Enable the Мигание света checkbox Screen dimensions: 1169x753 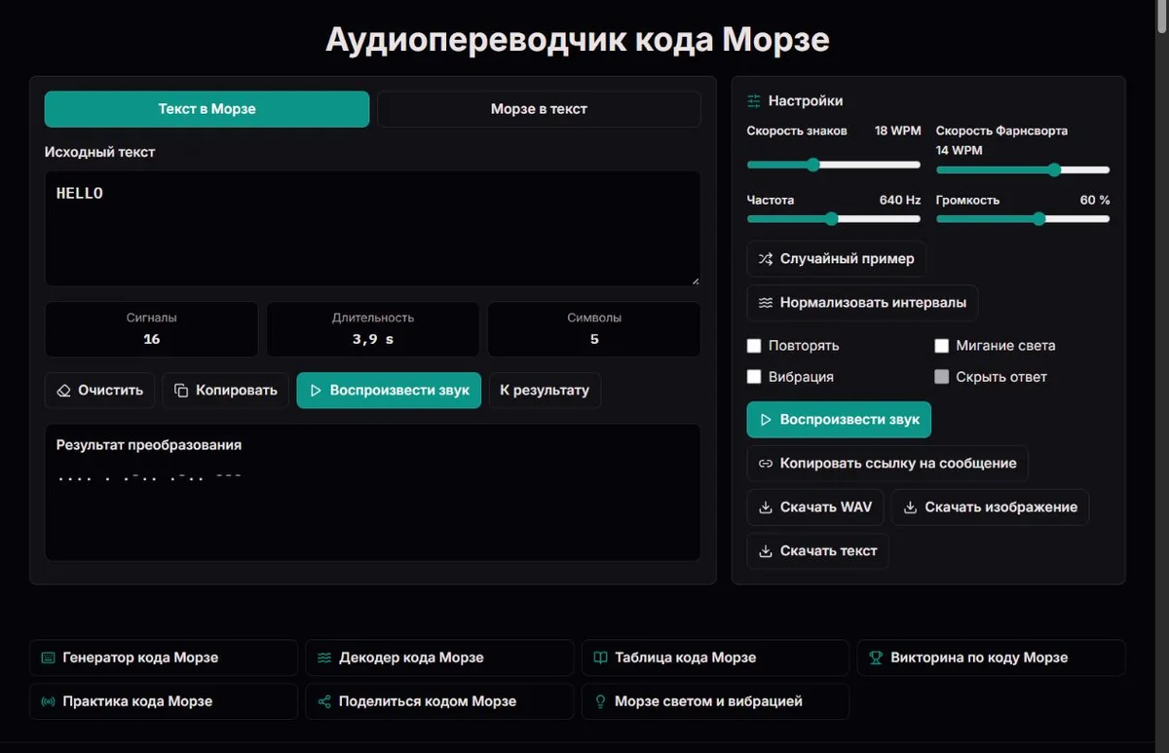pyautogui.click(x=942, y=346)
